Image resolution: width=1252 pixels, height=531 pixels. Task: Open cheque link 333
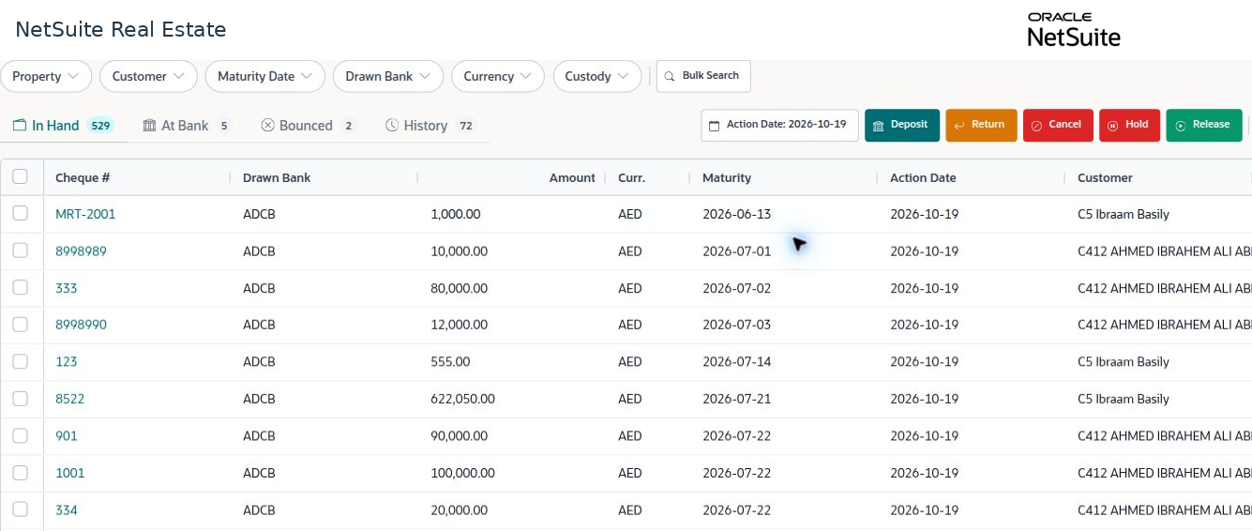point(67,288)
